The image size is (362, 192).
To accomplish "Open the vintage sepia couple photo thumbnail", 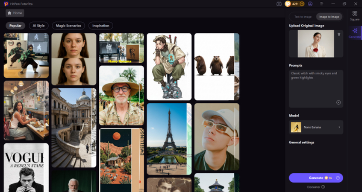I will [169, 185].
